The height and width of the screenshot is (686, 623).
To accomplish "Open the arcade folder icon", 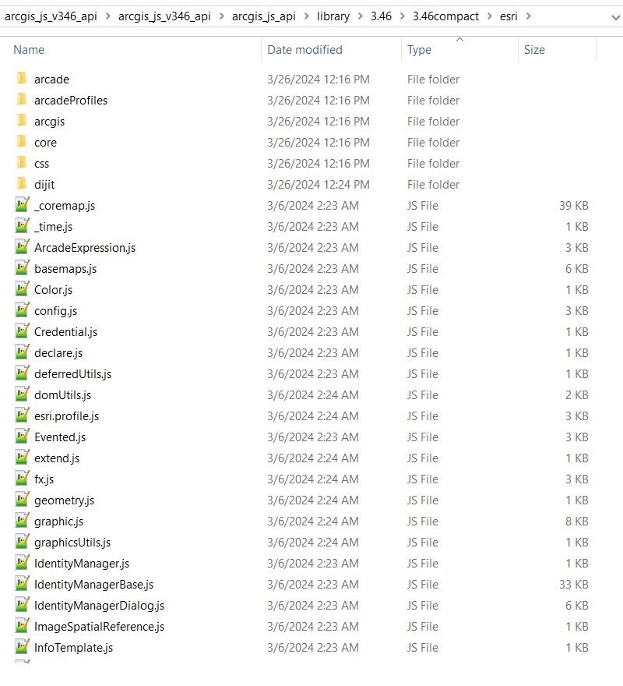I will [21, 79].
